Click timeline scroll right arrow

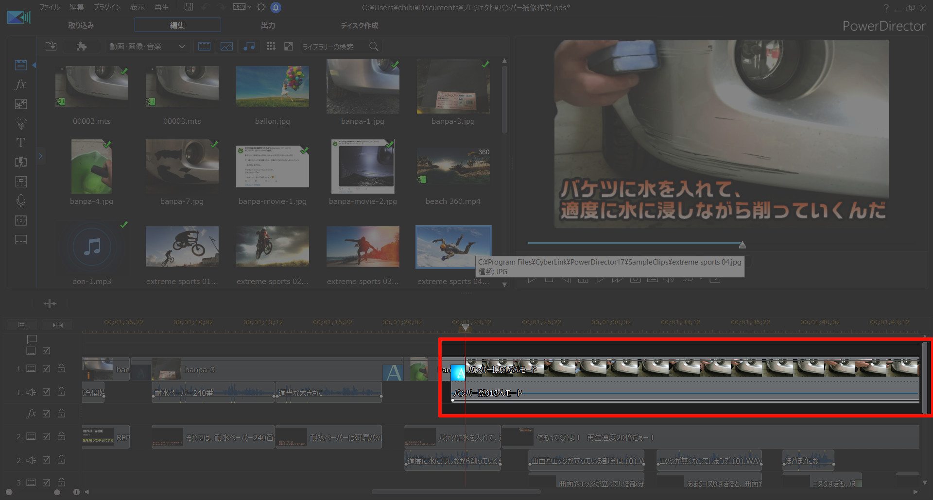(x=916, y=492)
